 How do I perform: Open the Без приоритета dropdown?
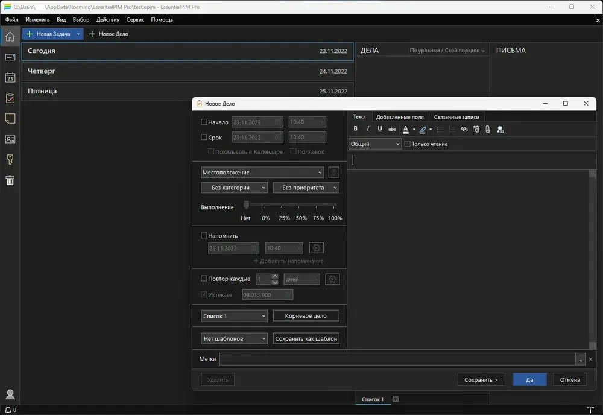point(306,188)
